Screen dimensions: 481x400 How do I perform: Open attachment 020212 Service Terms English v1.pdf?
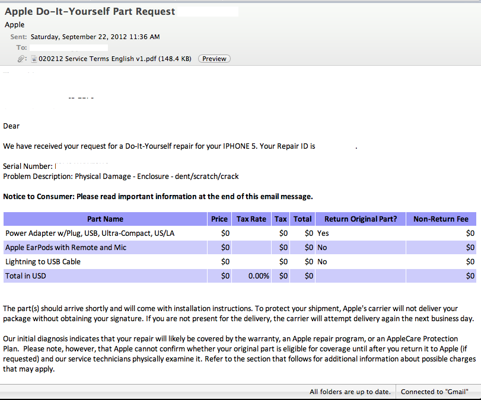click(114, 59)
